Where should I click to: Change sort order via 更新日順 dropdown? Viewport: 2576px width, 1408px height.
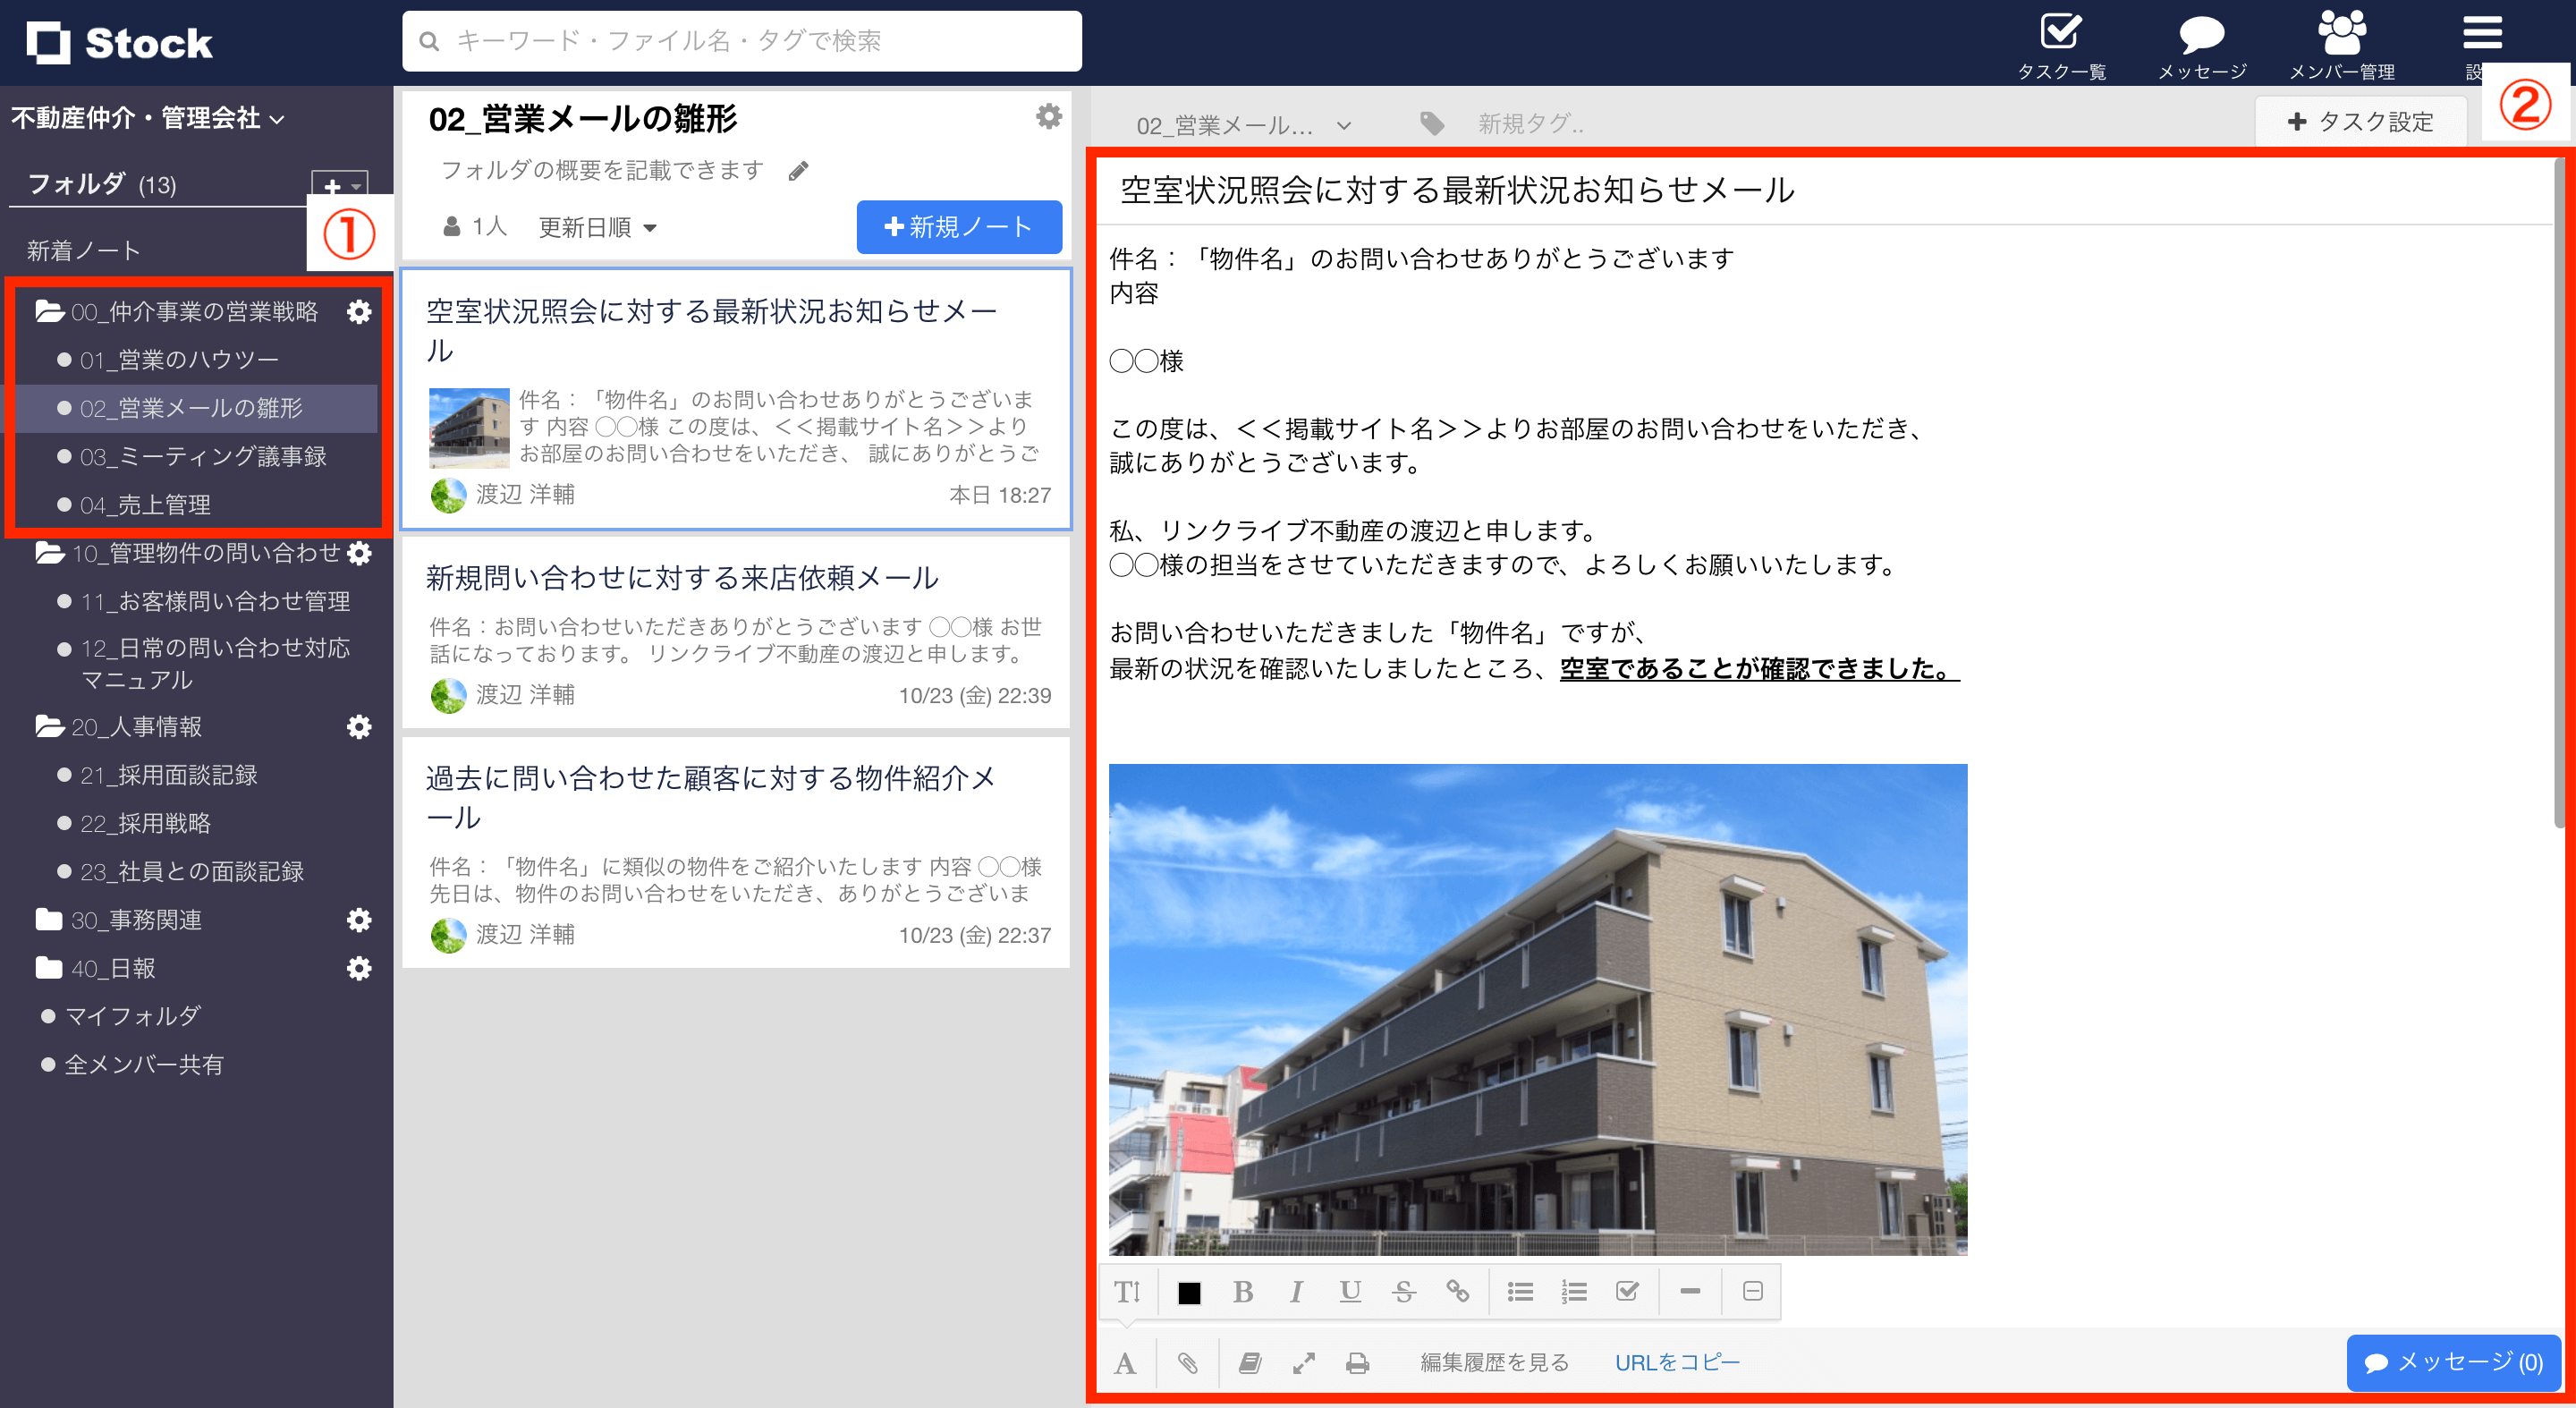click(x=597, y=228)
